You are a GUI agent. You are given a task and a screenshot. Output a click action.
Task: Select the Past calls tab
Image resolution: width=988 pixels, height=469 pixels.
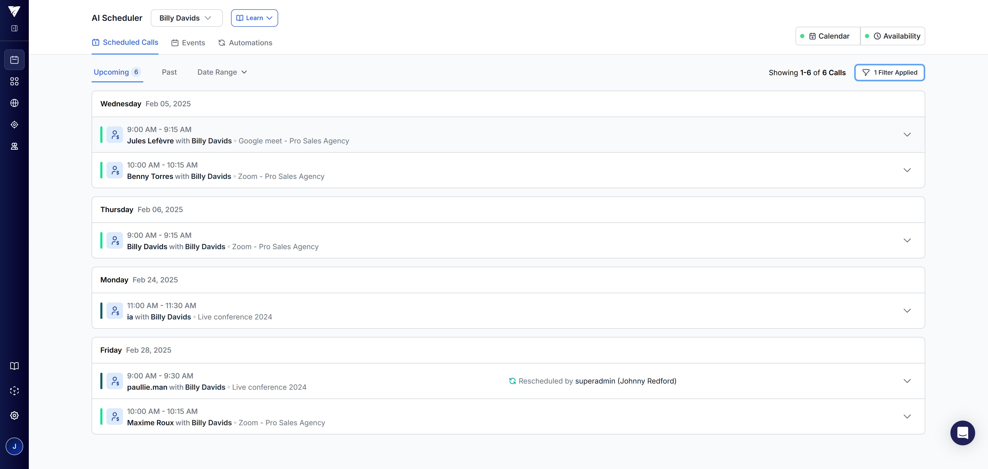169,72
